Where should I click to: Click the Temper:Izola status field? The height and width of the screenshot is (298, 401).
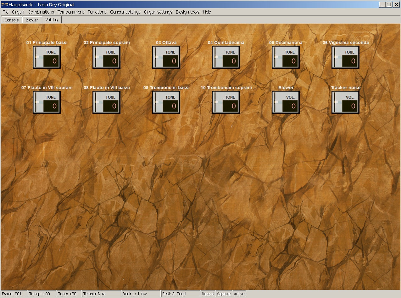(x=101, y=294)
